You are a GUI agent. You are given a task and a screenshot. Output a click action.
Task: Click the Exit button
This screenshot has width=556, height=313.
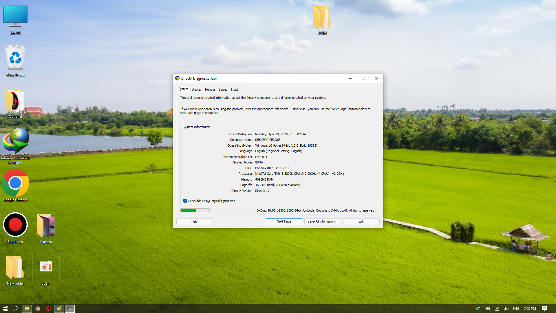point(361,221)
